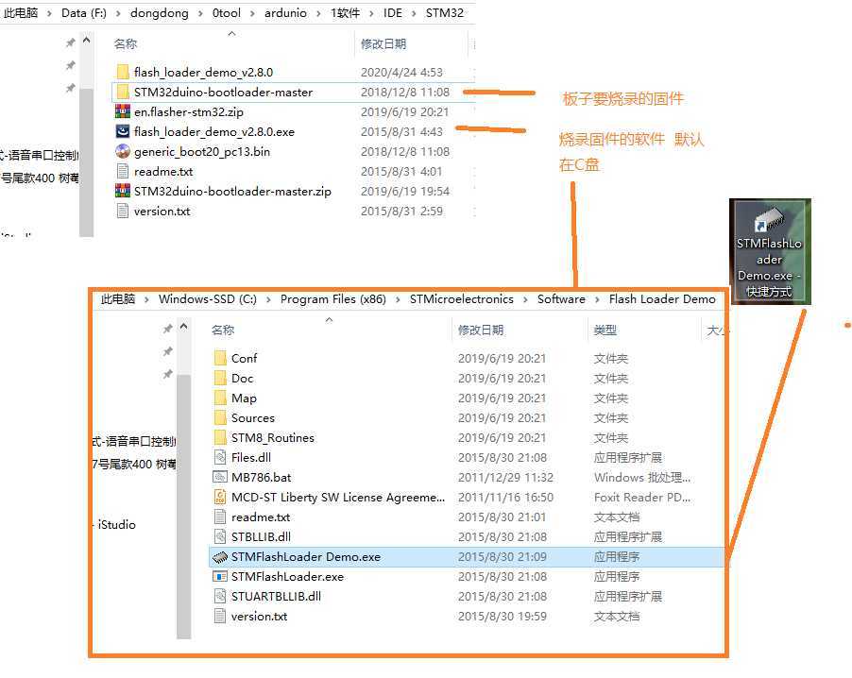852x678 pixels.
Task: Click Foxit Reader PD... type cell
Action: [x=641, y=497]
